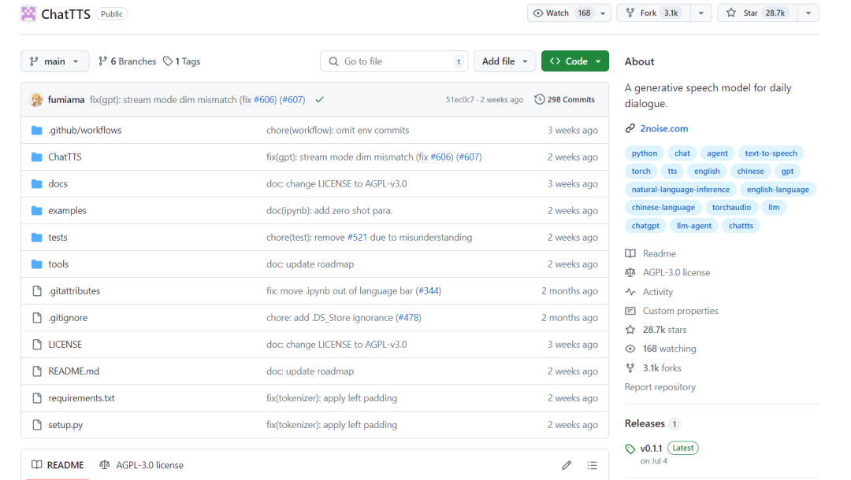Viewport: 851px width, 480px height.
Task: Open the Releases section heading
Action: [645, 423]
